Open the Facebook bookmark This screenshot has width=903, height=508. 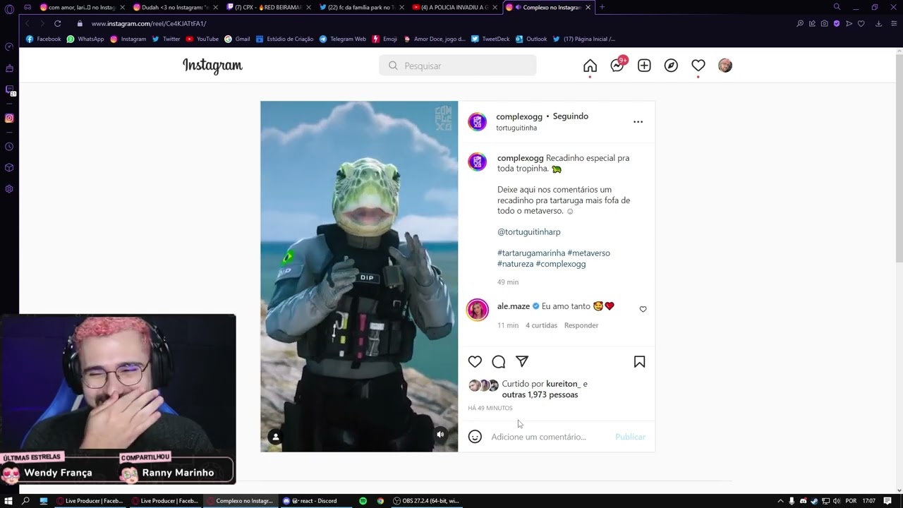(44, 39)
